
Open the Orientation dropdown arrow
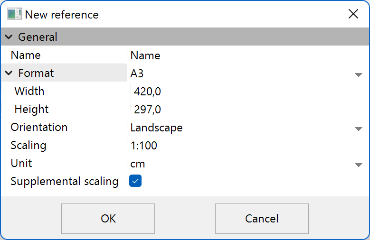click(x=358, y=129)
